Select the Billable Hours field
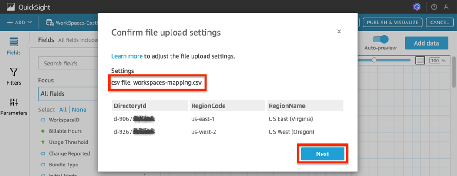 click(x=65, y=131)
